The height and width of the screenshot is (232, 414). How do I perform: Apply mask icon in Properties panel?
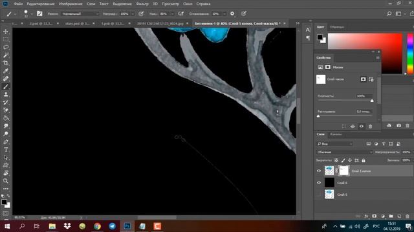[353, 126]
